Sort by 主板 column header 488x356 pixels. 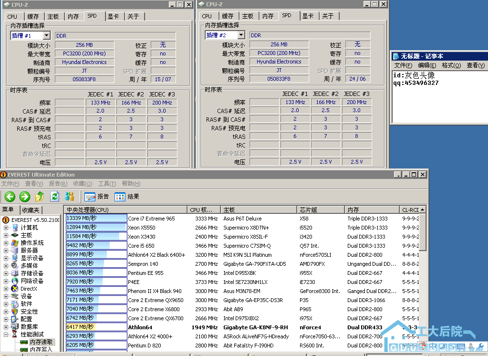[259, 210]
